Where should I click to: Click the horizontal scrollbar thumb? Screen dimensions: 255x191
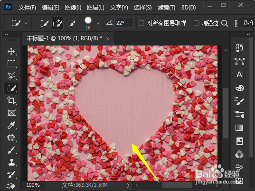[177, 185]
